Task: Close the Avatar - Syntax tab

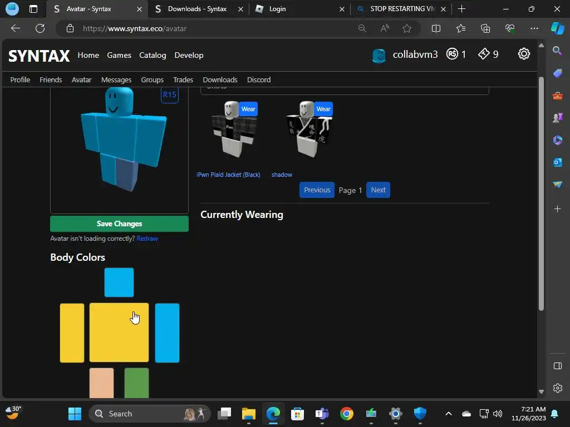Action: point(139,9)
